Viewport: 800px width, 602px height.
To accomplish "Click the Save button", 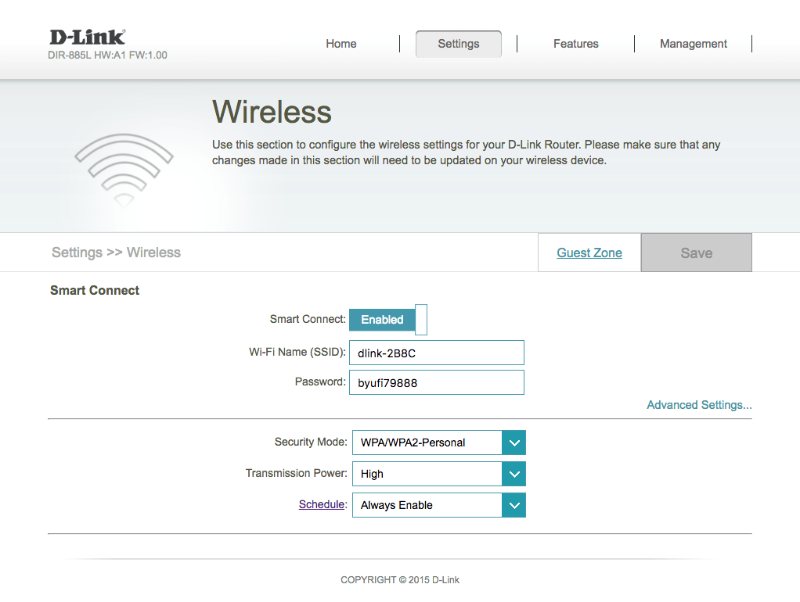I will (697, 253).
